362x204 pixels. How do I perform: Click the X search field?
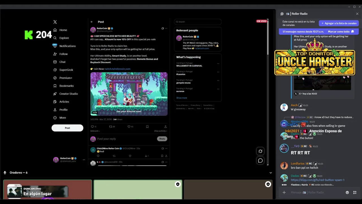pos(198,22)
